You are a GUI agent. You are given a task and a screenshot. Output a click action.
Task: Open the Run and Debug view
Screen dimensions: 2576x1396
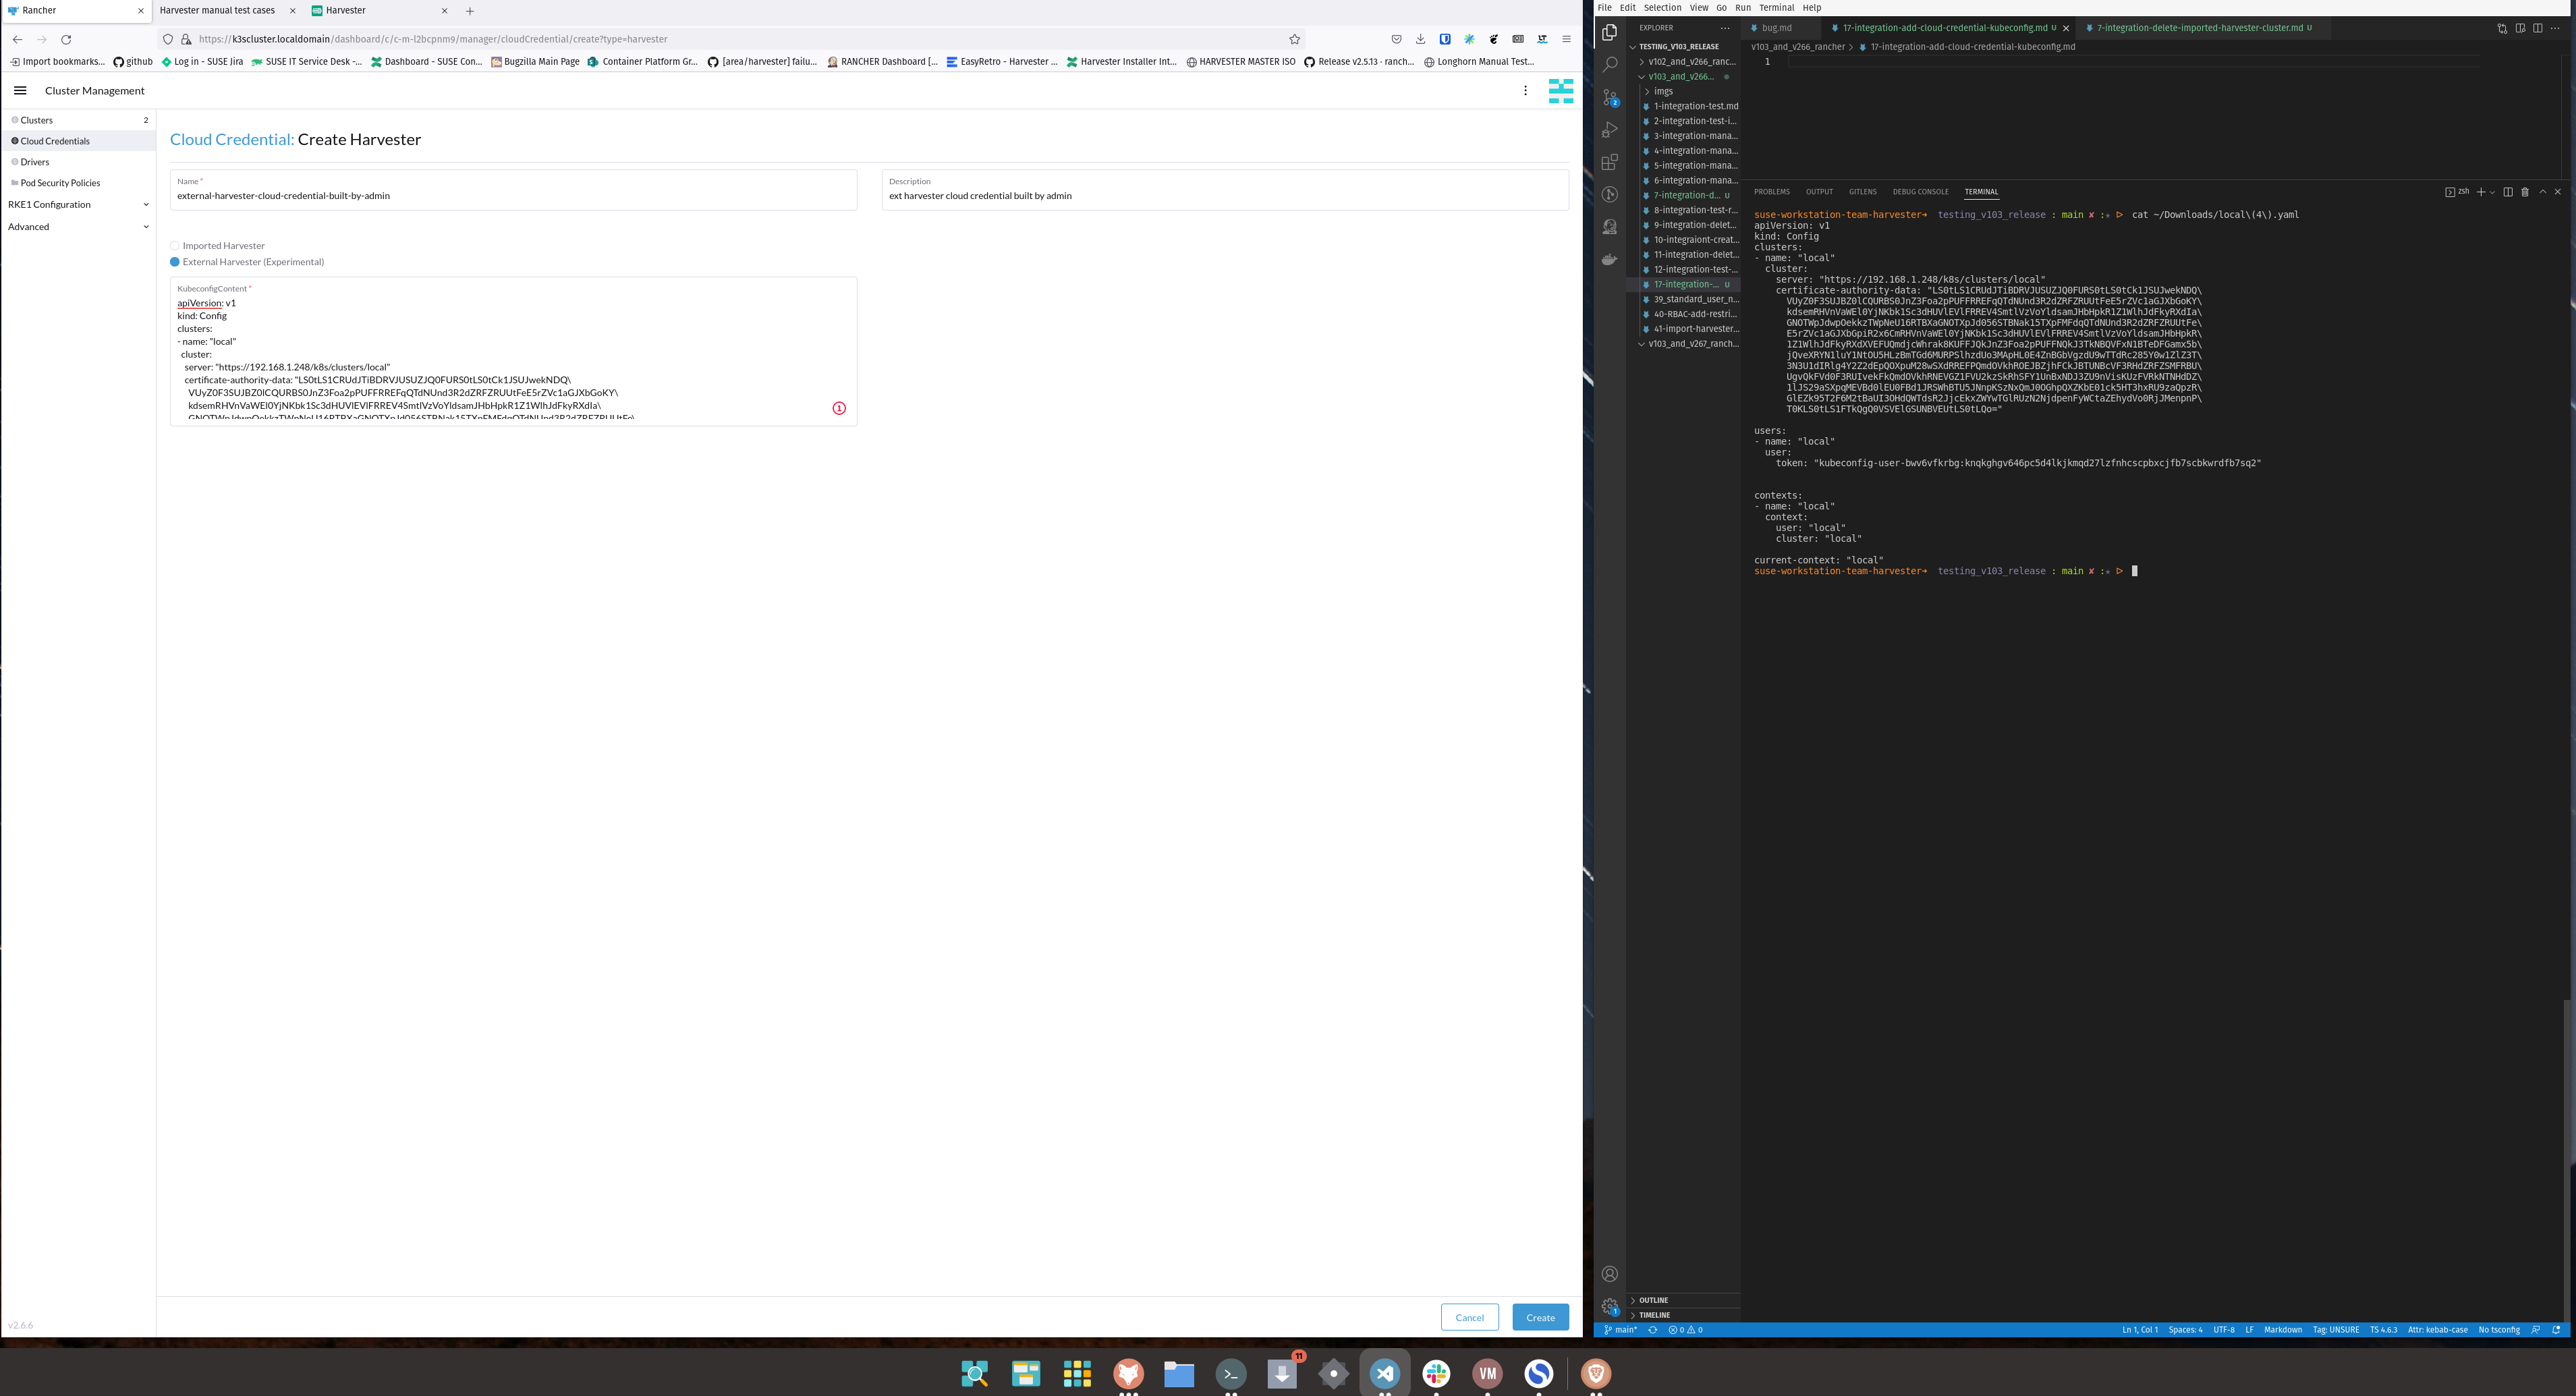pos(1610,129)
